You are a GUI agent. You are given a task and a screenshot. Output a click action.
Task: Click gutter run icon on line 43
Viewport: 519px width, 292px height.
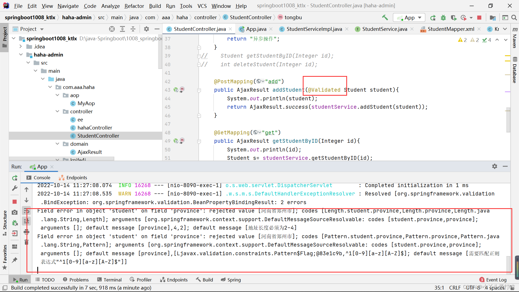176,90
